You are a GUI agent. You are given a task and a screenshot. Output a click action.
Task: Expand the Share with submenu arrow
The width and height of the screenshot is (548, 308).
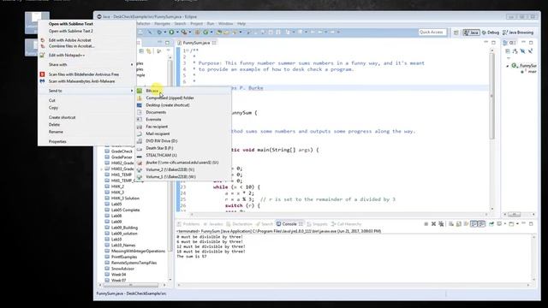pyautogui.click(x=132, y=65)
